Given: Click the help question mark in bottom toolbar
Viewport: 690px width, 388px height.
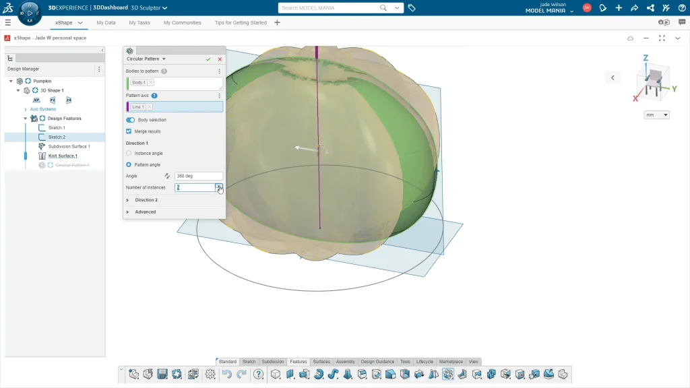Looking at the screenshot, I should [x=258, y=375].
